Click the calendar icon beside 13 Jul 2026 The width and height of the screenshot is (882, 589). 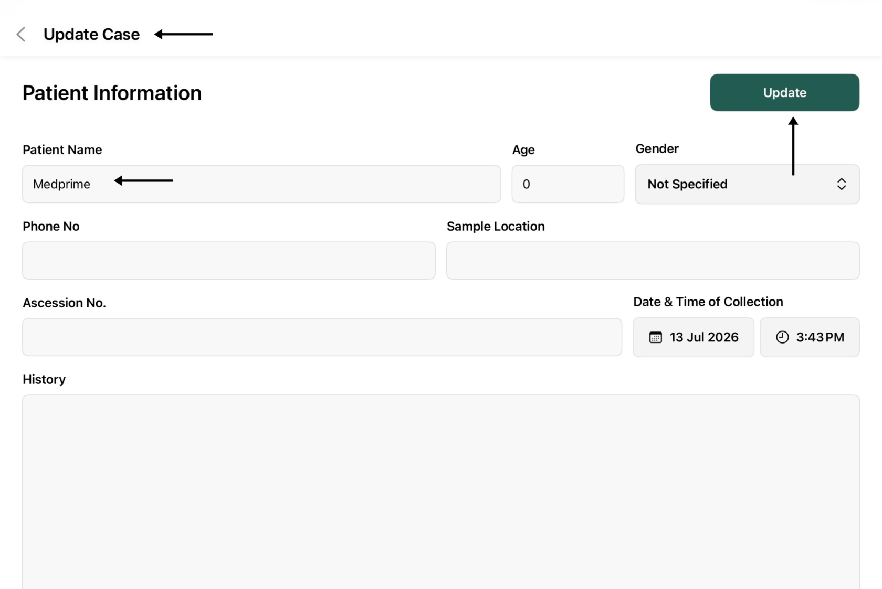(x=656, y=337)
